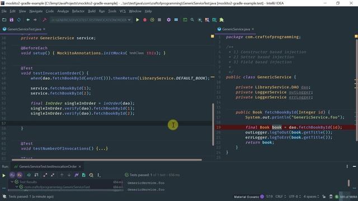Open the run configuration dropdown
The width and height of the screenshot is (358, 201).
91,20
